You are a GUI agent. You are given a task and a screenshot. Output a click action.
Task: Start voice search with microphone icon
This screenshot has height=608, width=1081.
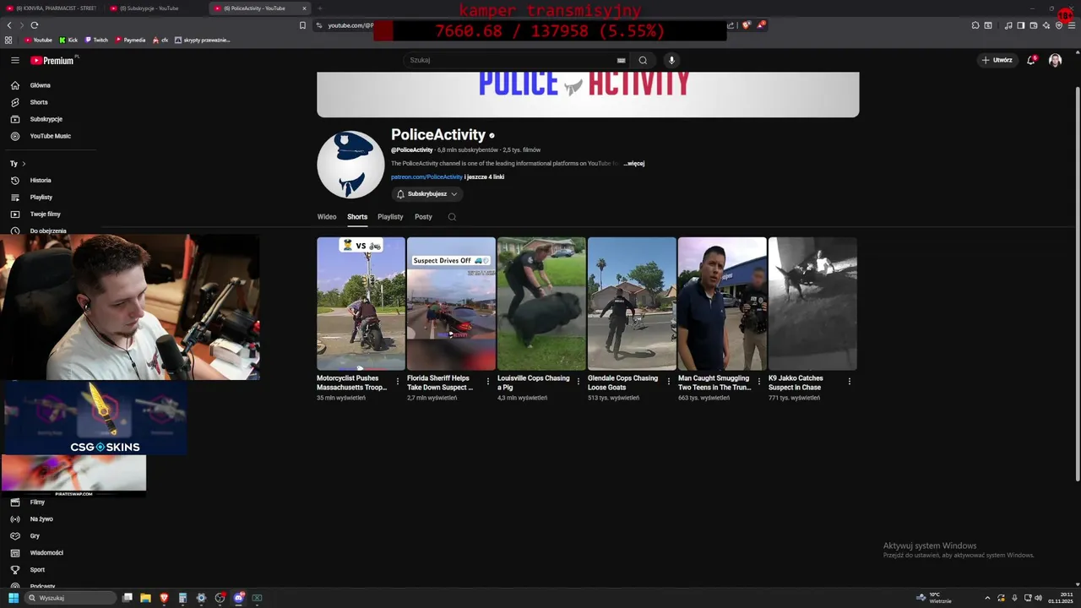[x=671, y=60]
